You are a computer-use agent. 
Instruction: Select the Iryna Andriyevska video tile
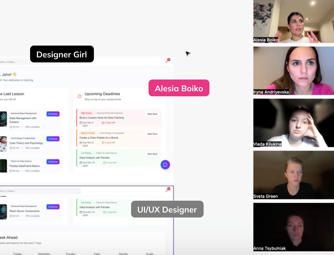293,71
